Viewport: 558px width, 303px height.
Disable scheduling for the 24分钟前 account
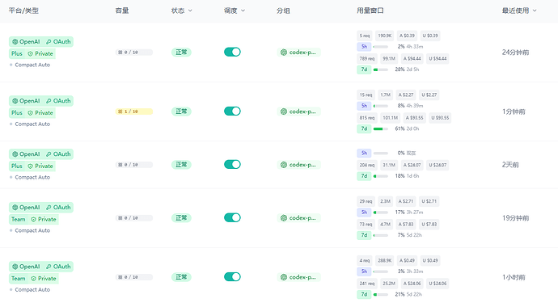click(232, 52)
